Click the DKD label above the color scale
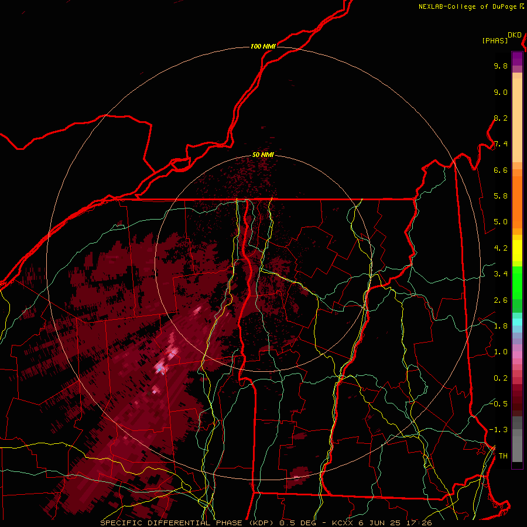The width and height of the screenshot is (527, 527). (514, 35)
